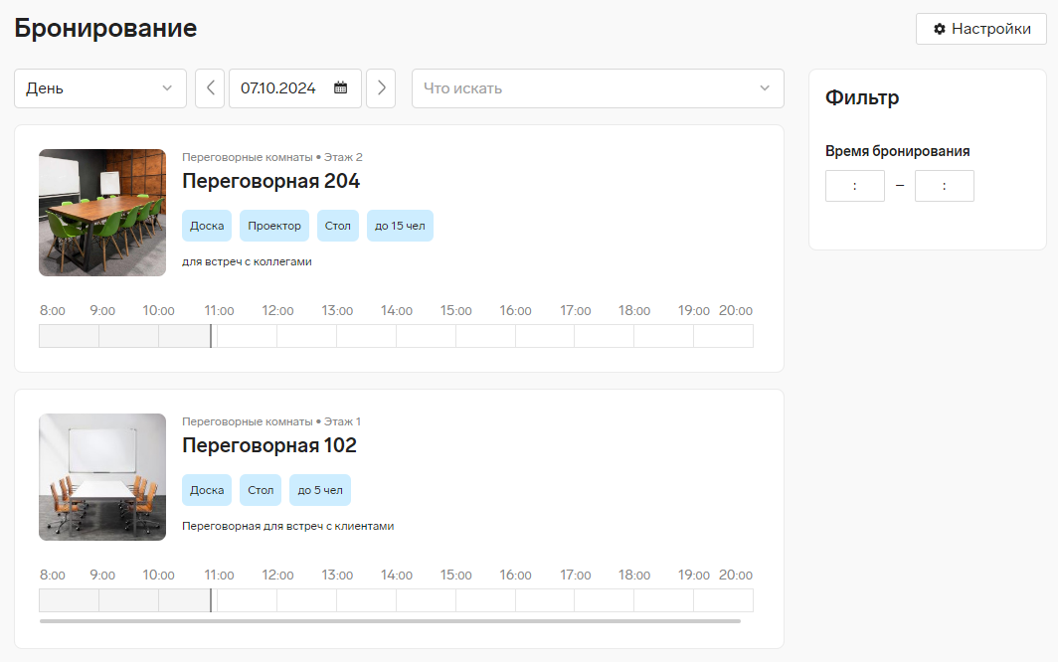Select 12:00 slot for Переговорная 204

point(306,336)
